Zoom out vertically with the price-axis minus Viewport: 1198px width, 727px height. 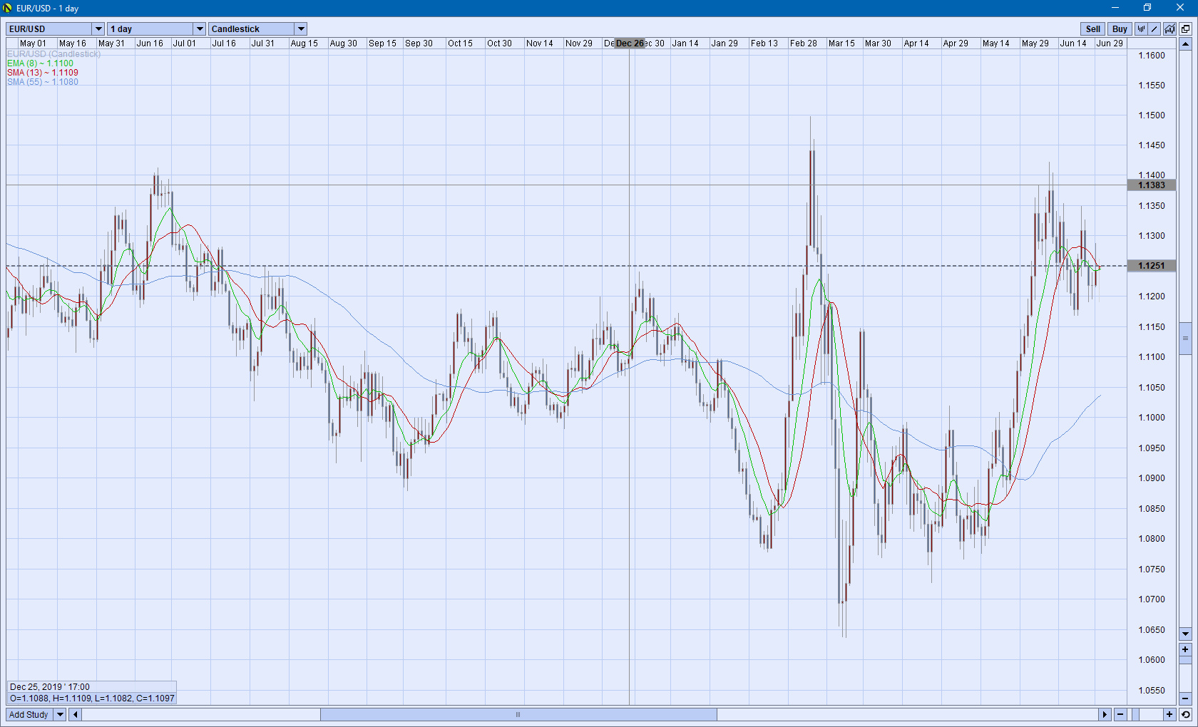click(x=1185, y=698)
